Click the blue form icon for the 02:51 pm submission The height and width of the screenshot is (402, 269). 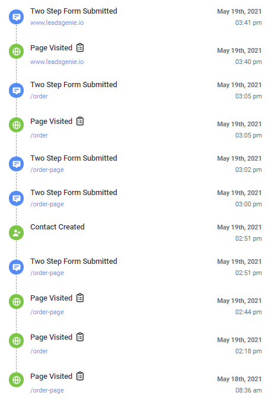click(x=17, y=267)
